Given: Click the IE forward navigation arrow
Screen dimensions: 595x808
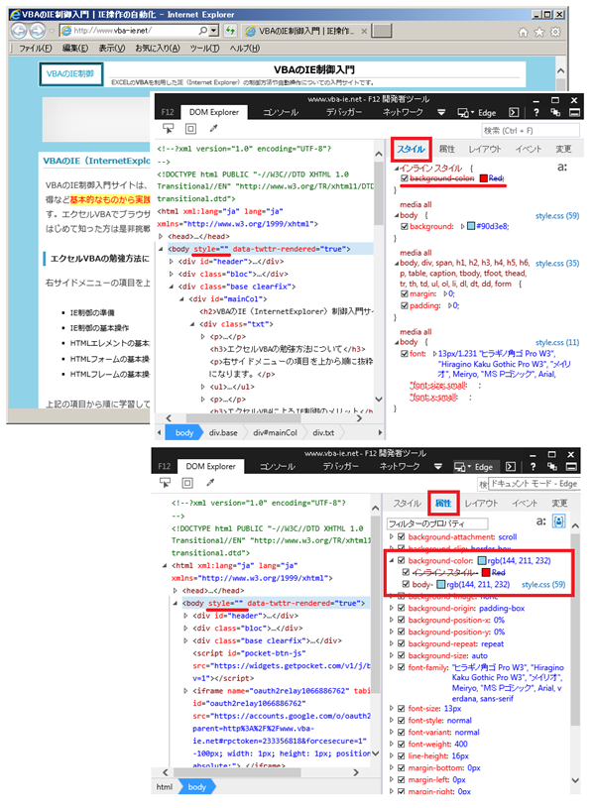Looking at the screenshot, I should click(37, 32).
